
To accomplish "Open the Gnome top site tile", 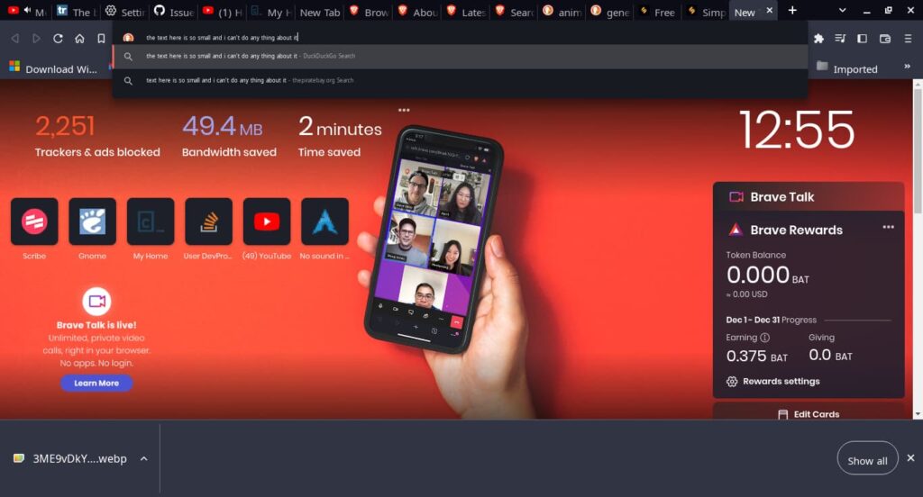I will pos(93,221).
